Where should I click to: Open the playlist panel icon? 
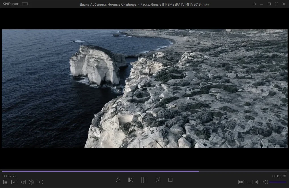click(6, 182)
